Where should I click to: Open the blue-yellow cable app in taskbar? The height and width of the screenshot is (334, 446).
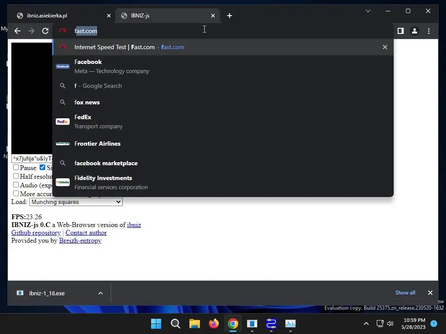tap(271, 324)
